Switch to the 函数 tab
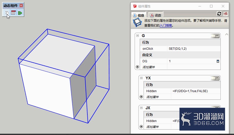This screenshot has width=234, height=135. click(156, 15)
